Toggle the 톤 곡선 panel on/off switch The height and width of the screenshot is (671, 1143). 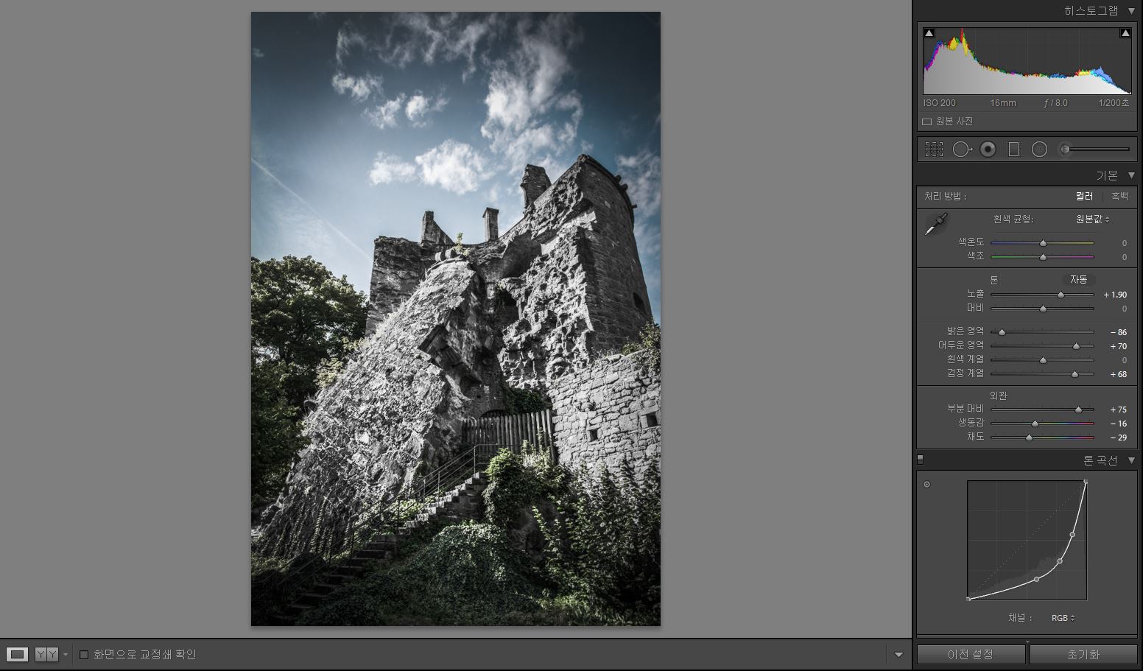point(920,460)
